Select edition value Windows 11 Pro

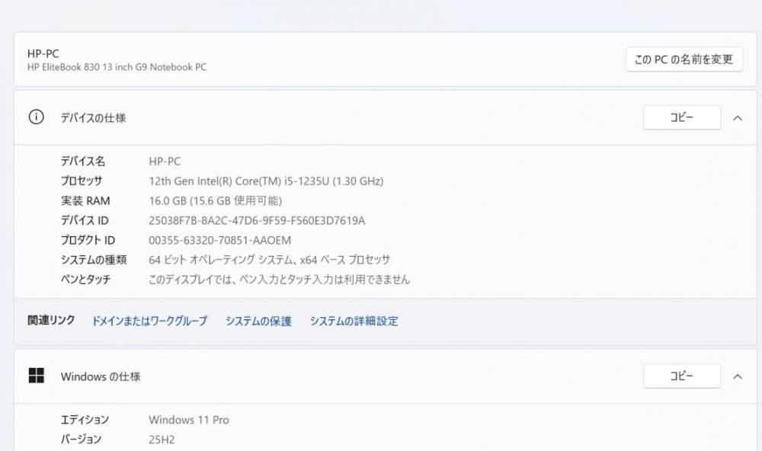tap(189, 420)
